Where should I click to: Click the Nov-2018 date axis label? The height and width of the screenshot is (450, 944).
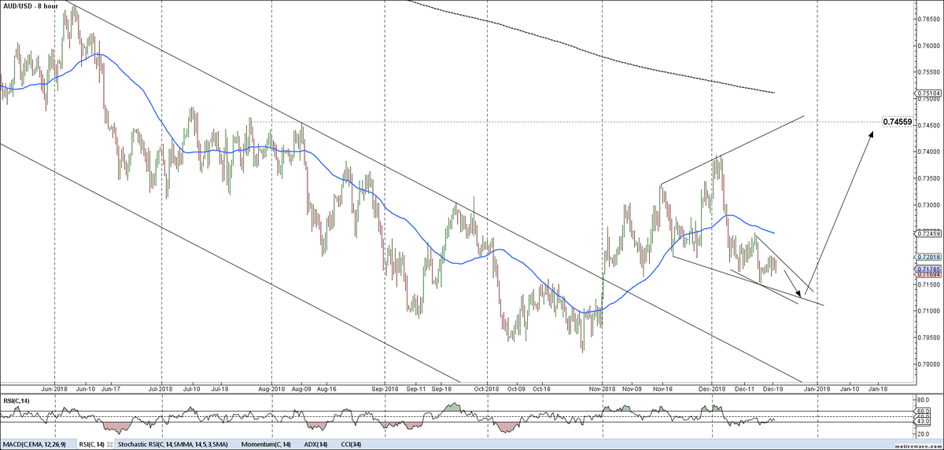click(x=603, y=388)
